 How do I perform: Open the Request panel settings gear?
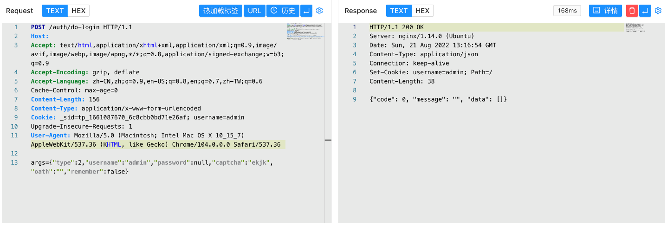(319, 11)
